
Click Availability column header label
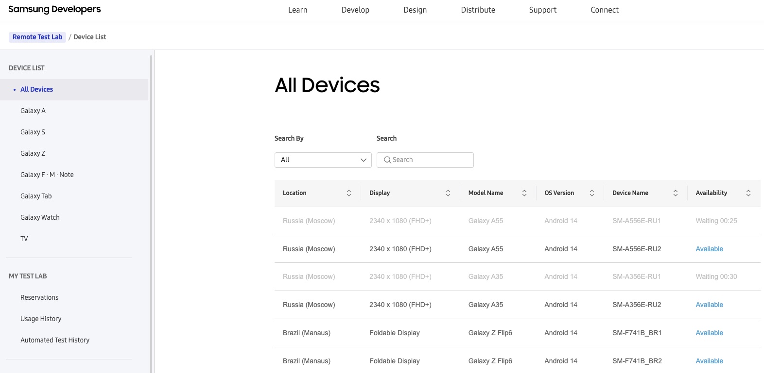pos(712,193)
